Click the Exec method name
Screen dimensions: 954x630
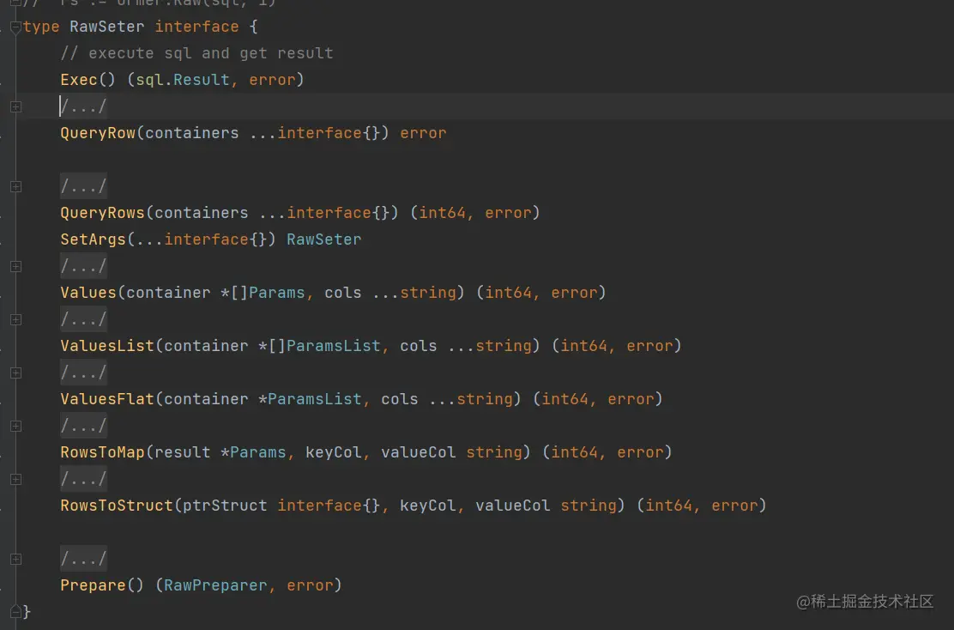click(78, 80)
